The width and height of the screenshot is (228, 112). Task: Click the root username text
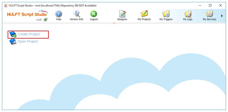coord(39,20)
